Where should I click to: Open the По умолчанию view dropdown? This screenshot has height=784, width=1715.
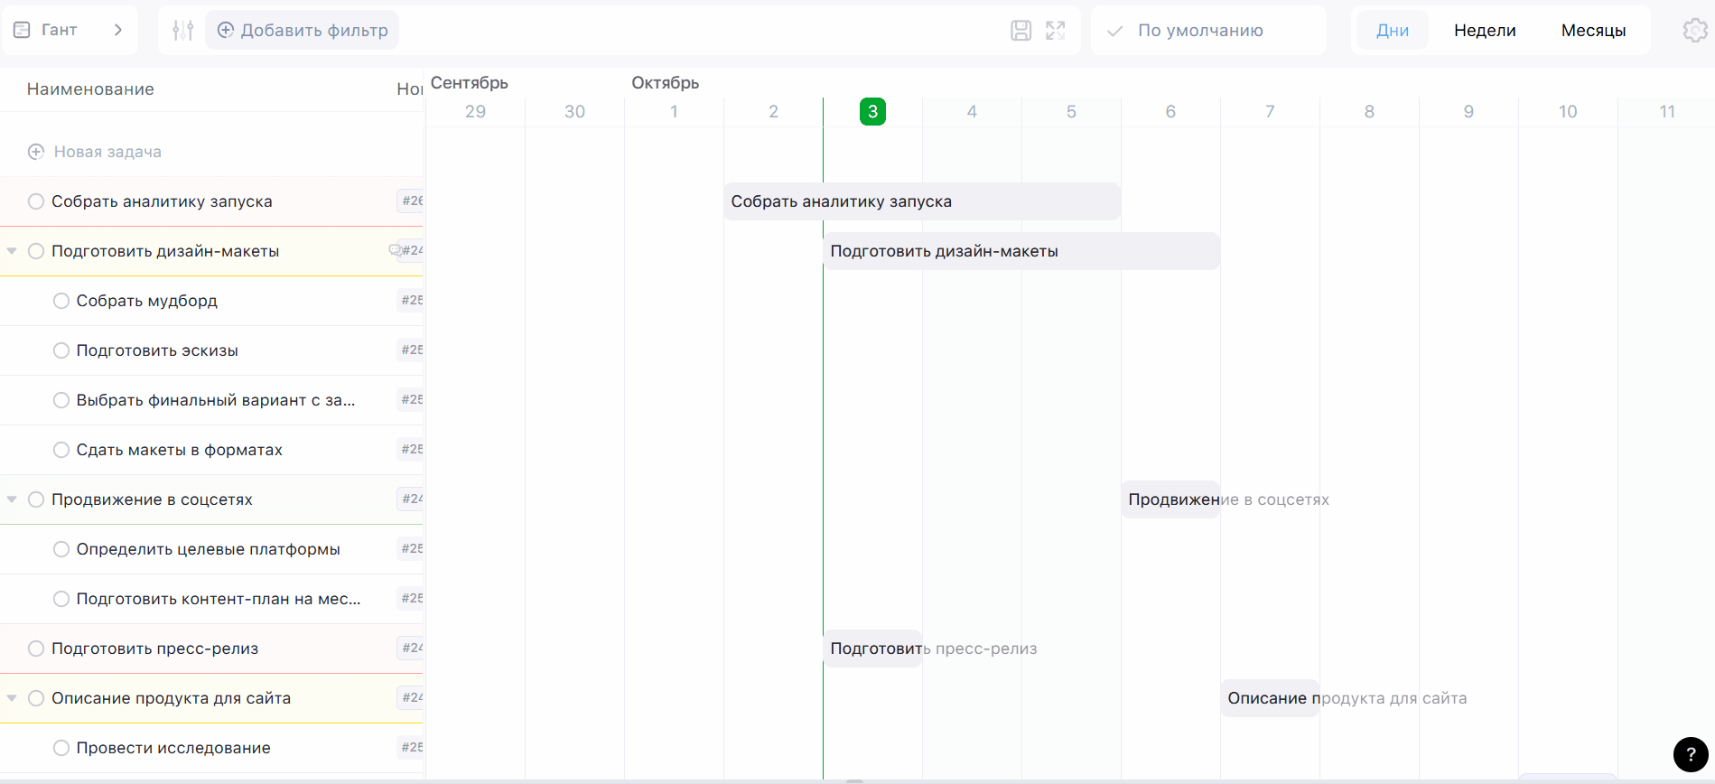coord(1199,31)
